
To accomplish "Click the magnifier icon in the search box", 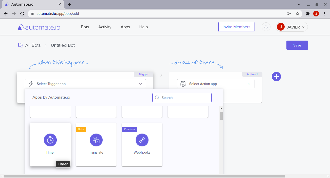I will click(157, 98).
